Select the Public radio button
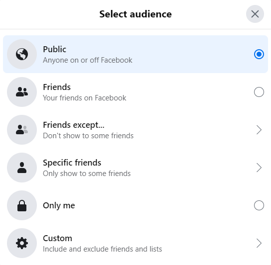Viewport: 271px width, 265px height. tap(259, 54)
